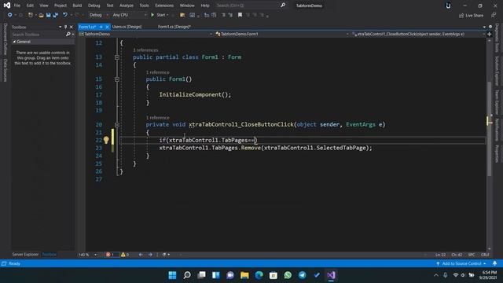Viewport: 503px width, 283px height.
Task: Click the Open File folder icon
Action: pyautogui.click(x=41, y=15)
